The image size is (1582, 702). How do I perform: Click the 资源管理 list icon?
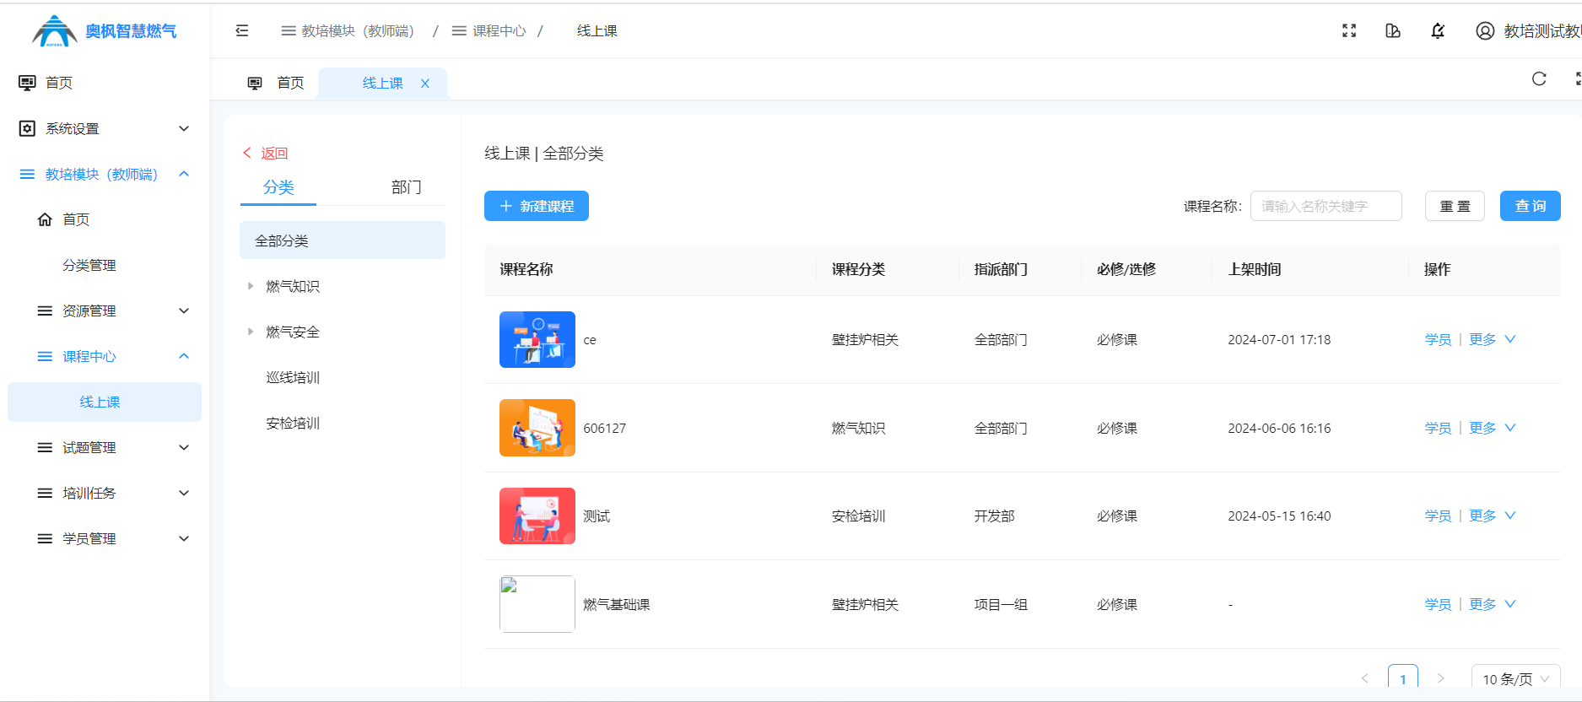pos(45,310)
